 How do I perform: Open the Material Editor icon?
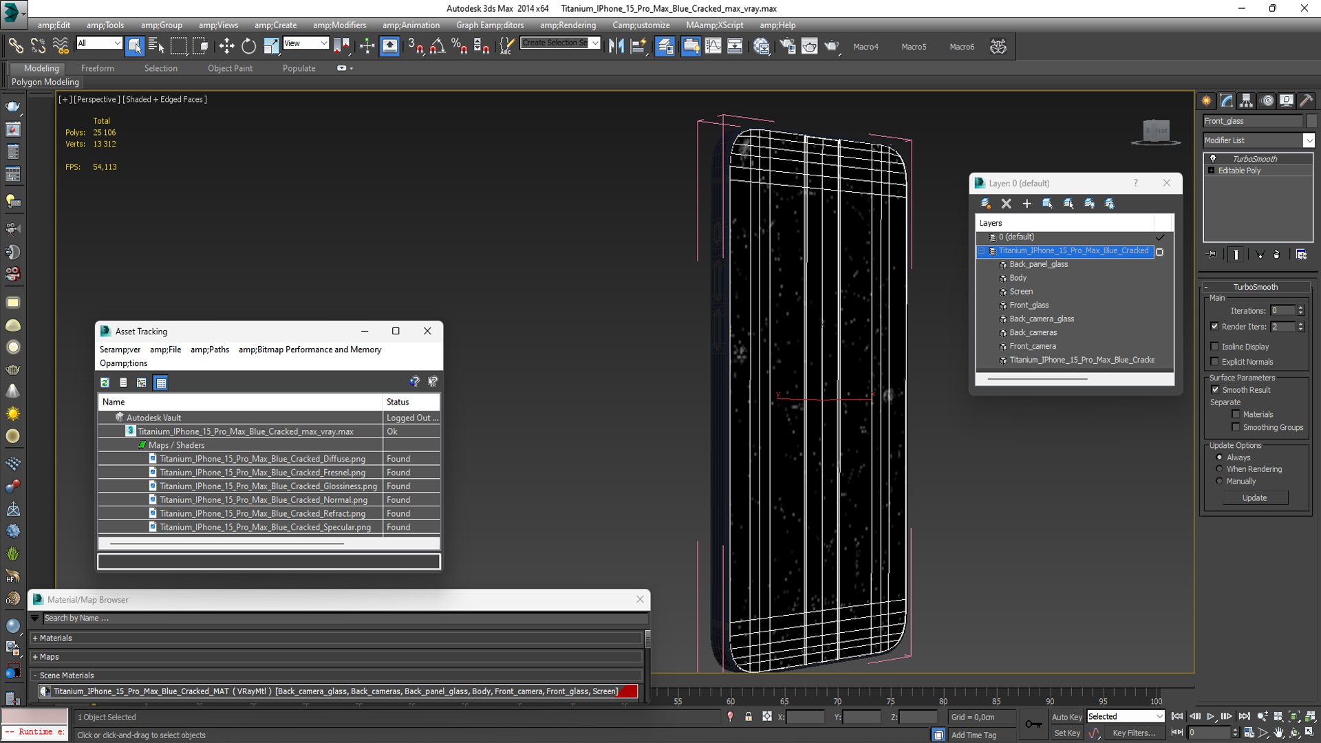coord(761,46)
